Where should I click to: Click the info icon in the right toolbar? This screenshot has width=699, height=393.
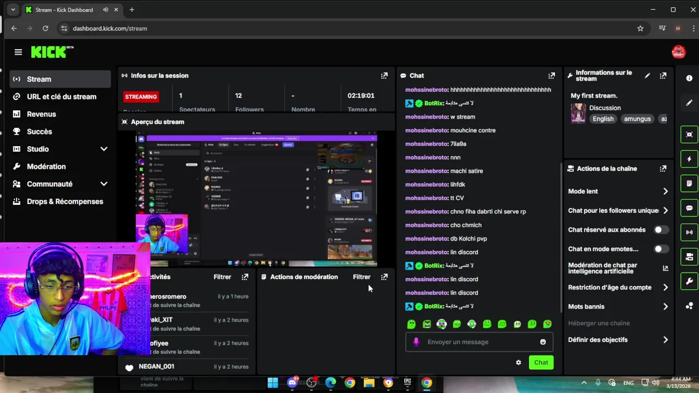click(x=689, y=79)
